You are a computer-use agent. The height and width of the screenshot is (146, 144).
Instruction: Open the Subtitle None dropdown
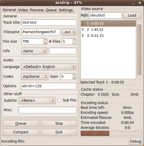tap(37, 101)
